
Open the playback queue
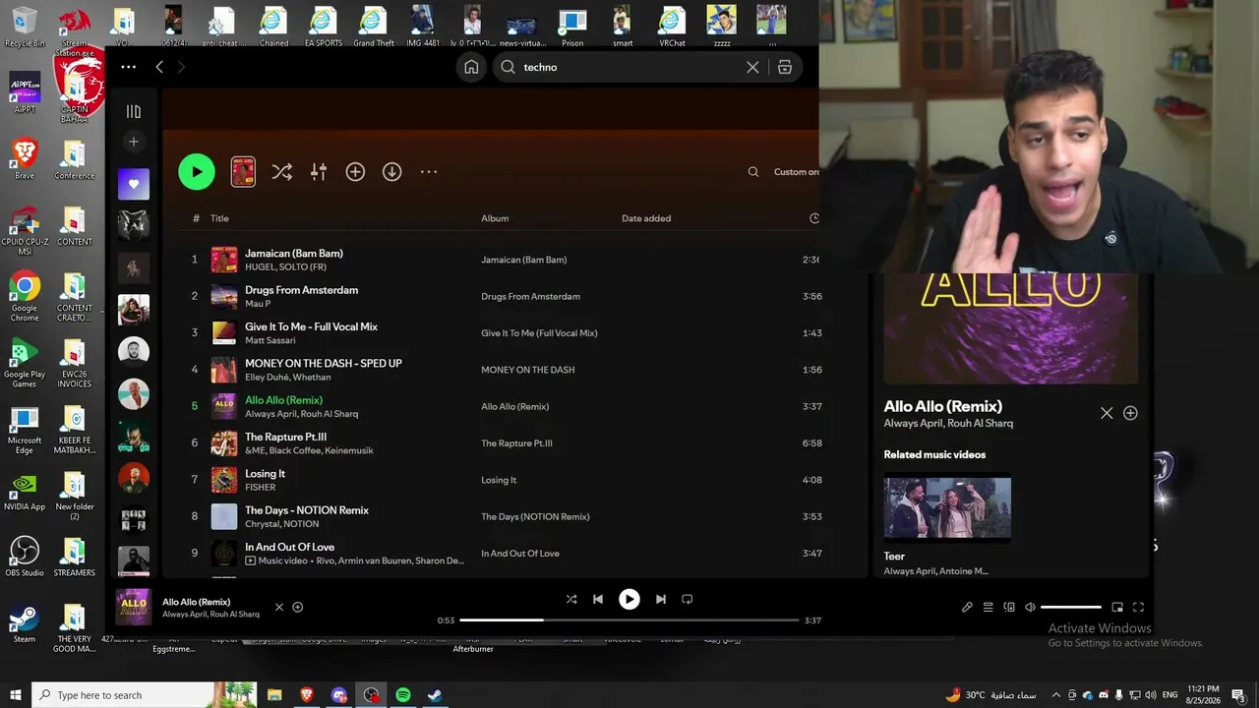click(x=989, y=607)
